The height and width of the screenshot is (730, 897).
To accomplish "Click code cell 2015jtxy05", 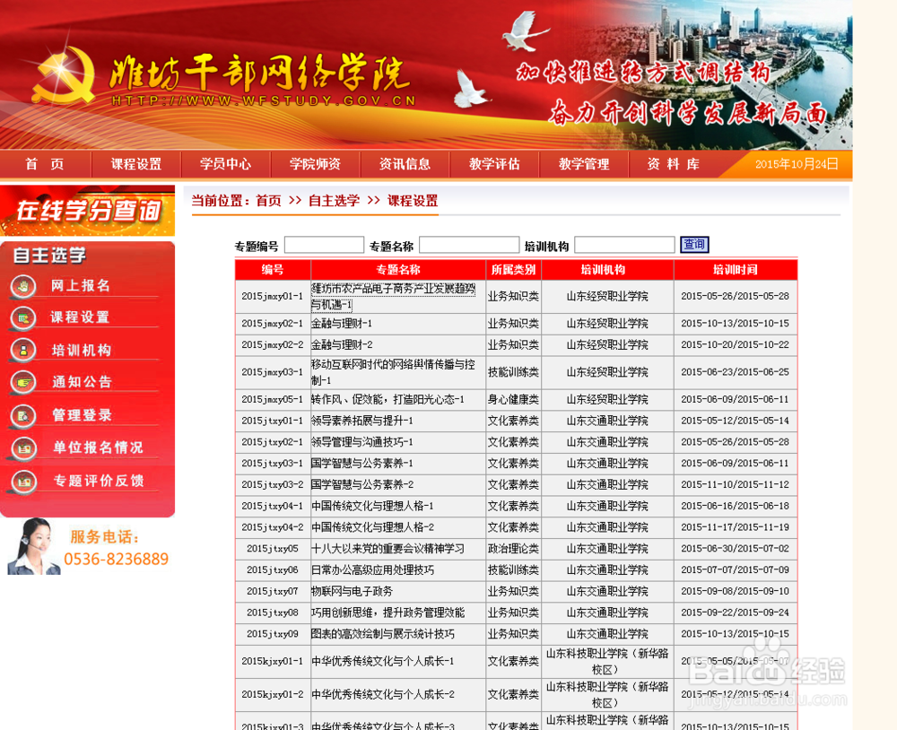I will [273, 549].
